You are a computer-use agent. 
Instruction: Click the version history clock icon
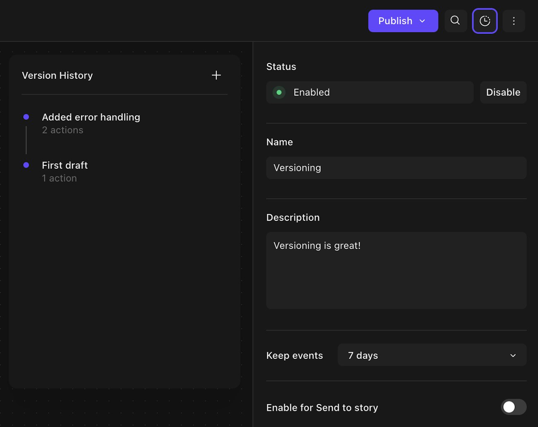click(485, 21)
